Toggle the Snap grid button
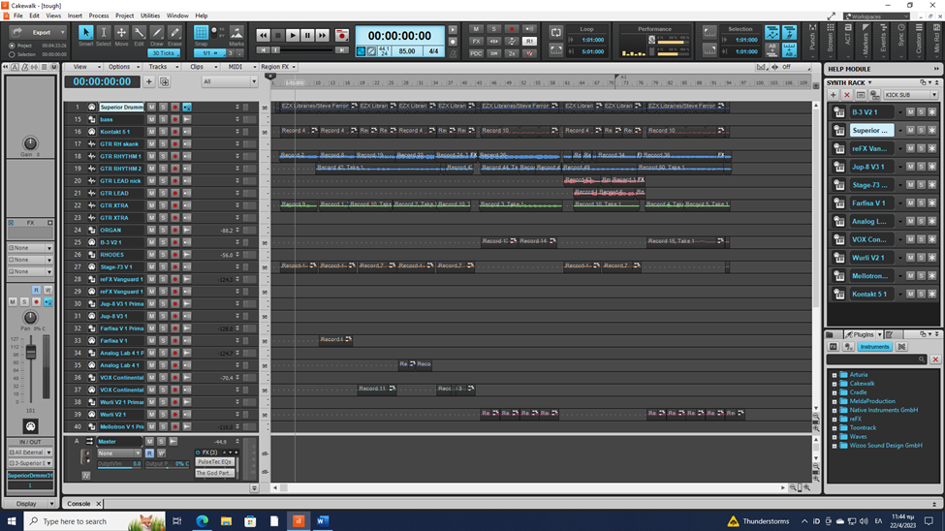 click(202, 33)
